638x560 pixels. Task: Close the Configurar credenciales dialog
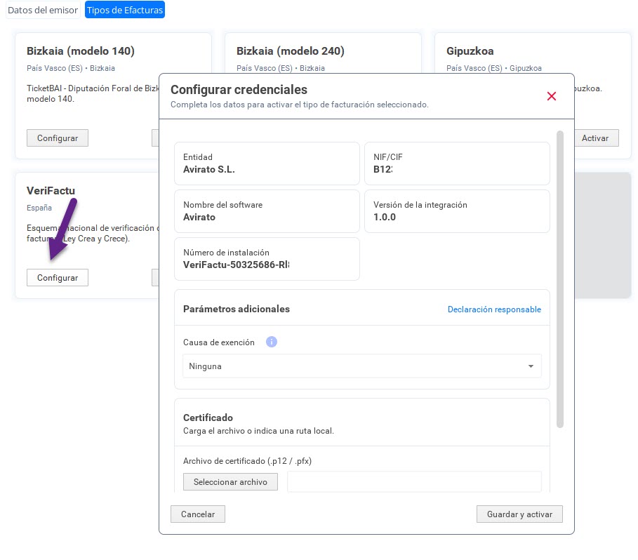coord(551,96)
